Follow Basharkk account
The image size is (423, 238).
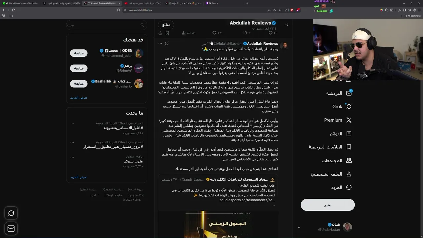(x=79, y=84)
